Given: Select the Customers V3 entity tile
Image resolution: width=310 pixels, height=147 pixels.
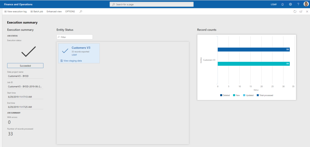Looking at the screenshot, I should pos(79,53).
